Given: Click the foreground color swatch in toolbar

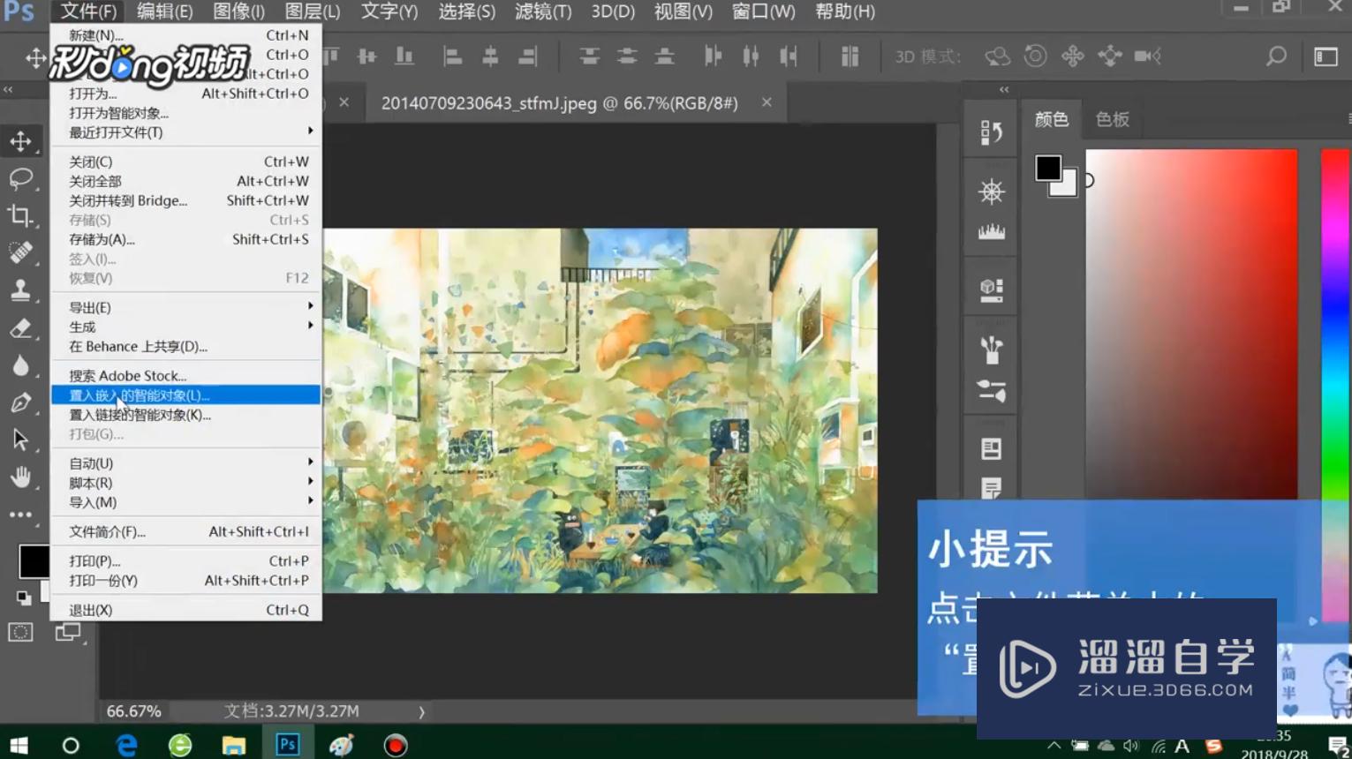Looking at the screenshot, I should click(x=34, y=560).
